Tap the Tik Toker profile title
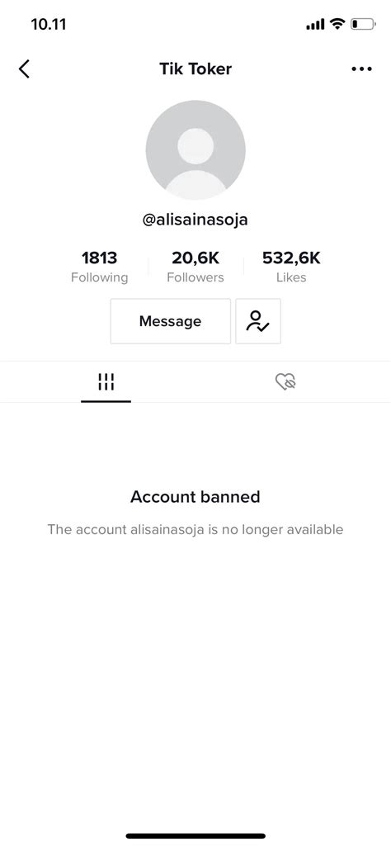Screen dimensions: 391x847 click(195, 69)
